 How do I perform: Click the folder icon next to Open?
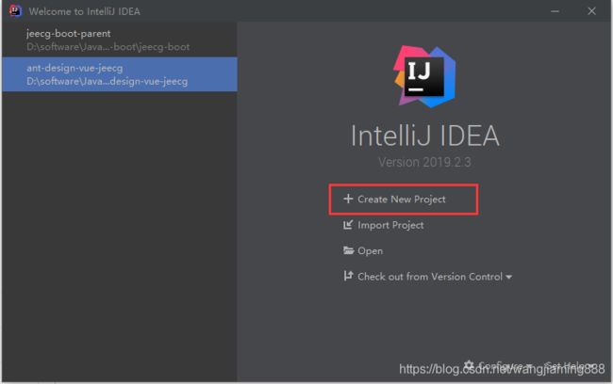348,250
